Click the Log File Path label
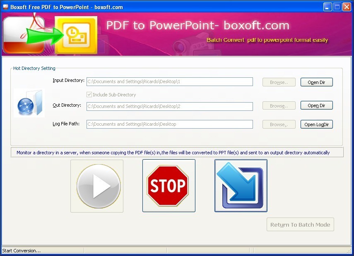 pyautogui.click(x=66, y=124)
